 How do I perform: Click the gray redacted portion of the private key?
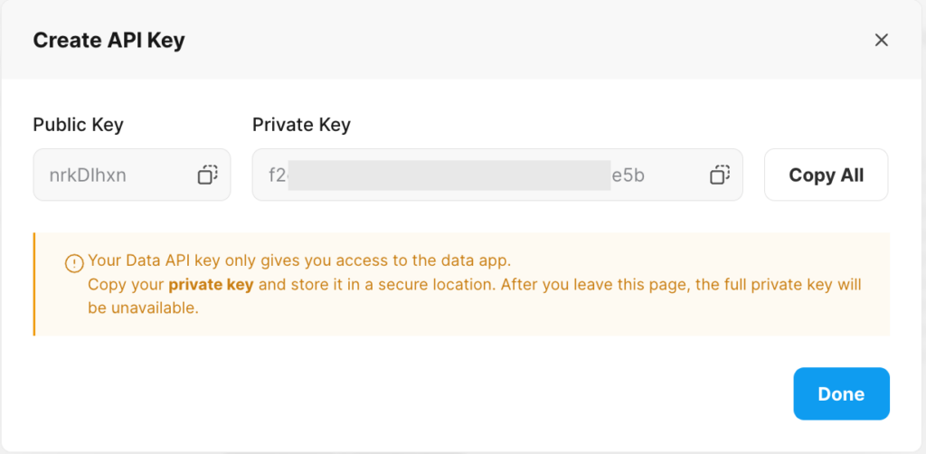(x=449, y=175)
